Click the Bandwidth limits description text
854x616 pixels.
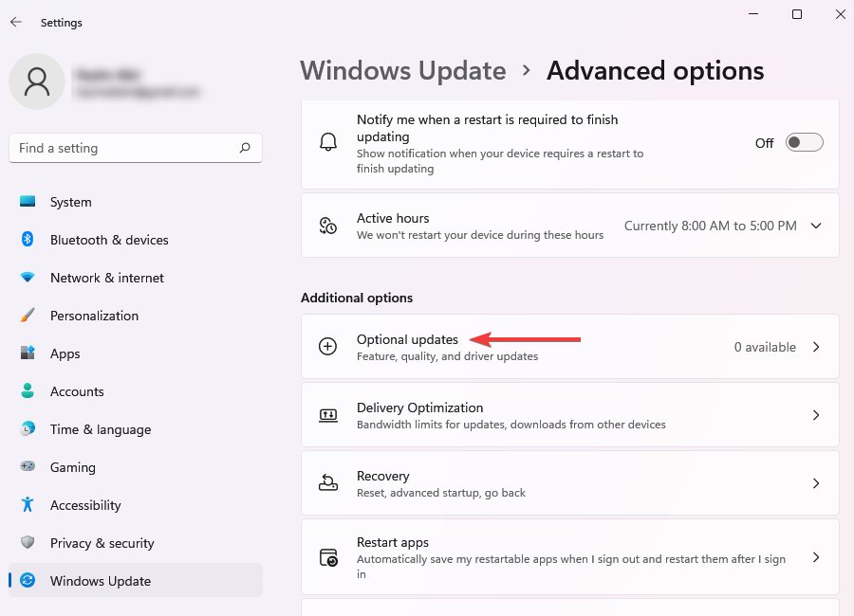[511, 425]
